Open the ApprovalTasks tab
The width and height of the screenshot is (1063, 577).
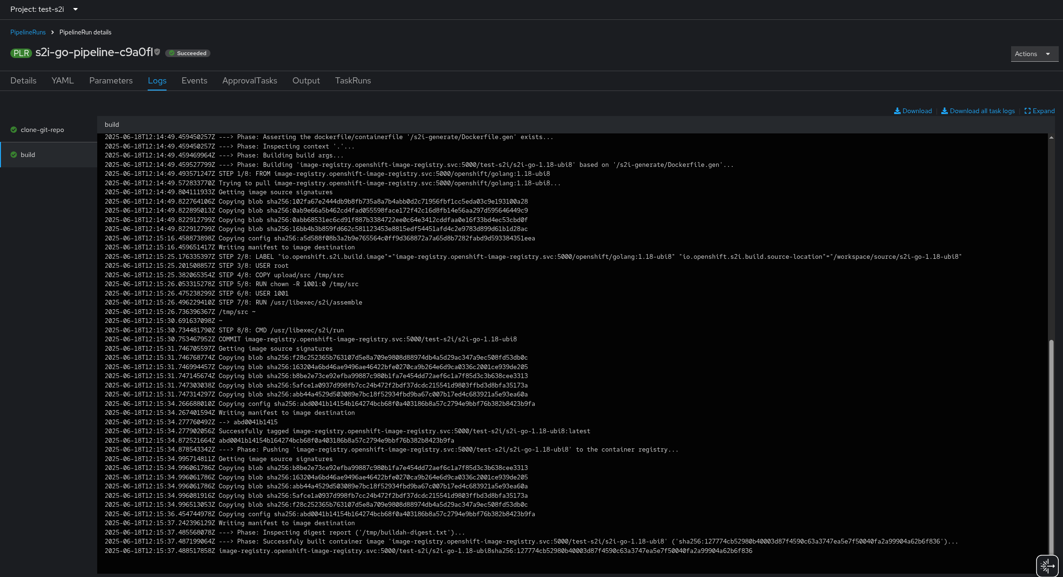250,81
